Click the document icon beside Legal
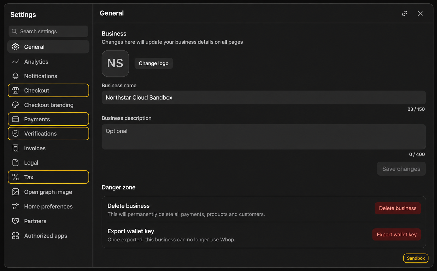Viewport: 437px width, 271px height. coord(16,163)
